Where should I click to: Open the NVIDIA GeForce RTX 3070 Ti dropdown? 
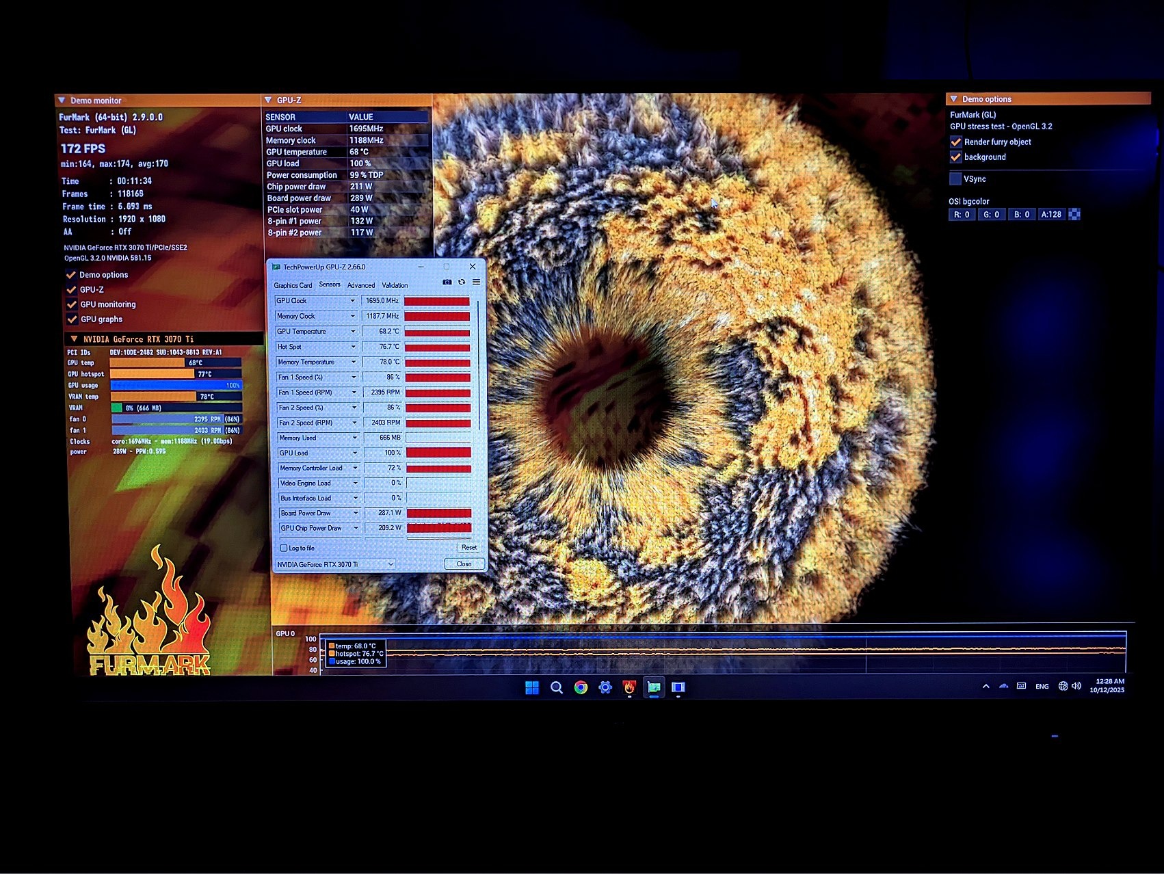click(x=334, y=564)
